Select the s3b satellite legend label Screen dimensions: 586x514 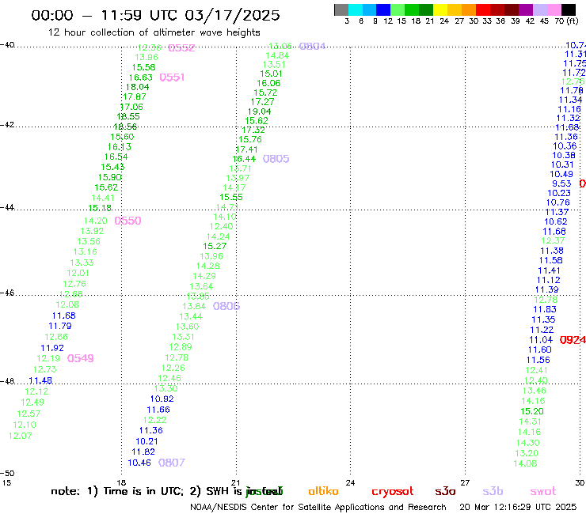tap(493, 491)
